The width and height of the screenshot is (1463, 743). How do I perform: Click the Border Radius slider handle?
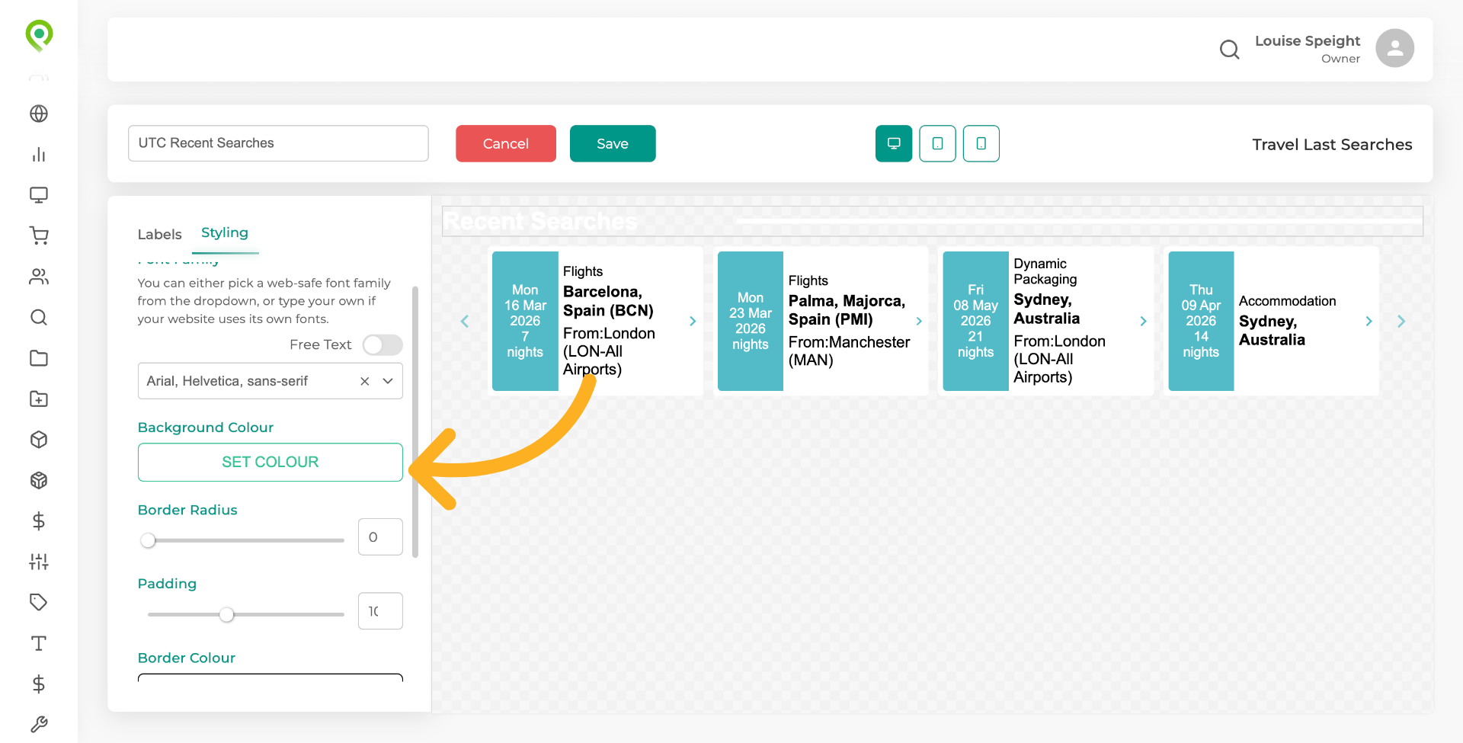148,540
